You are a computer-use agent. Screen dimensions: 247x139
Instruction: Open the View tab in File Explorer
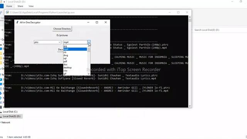pyautogui.click(x=31, y=6)
